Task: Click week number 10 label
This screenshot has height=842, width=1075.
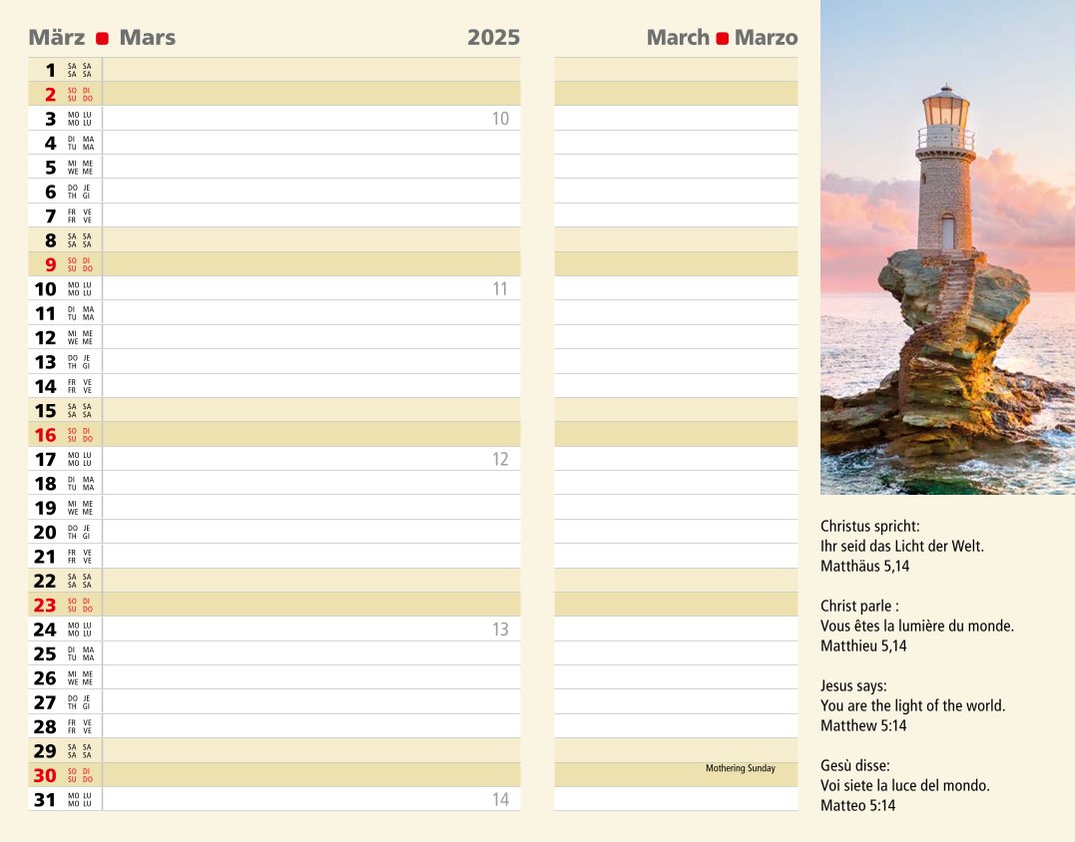Action: [500, 119]
